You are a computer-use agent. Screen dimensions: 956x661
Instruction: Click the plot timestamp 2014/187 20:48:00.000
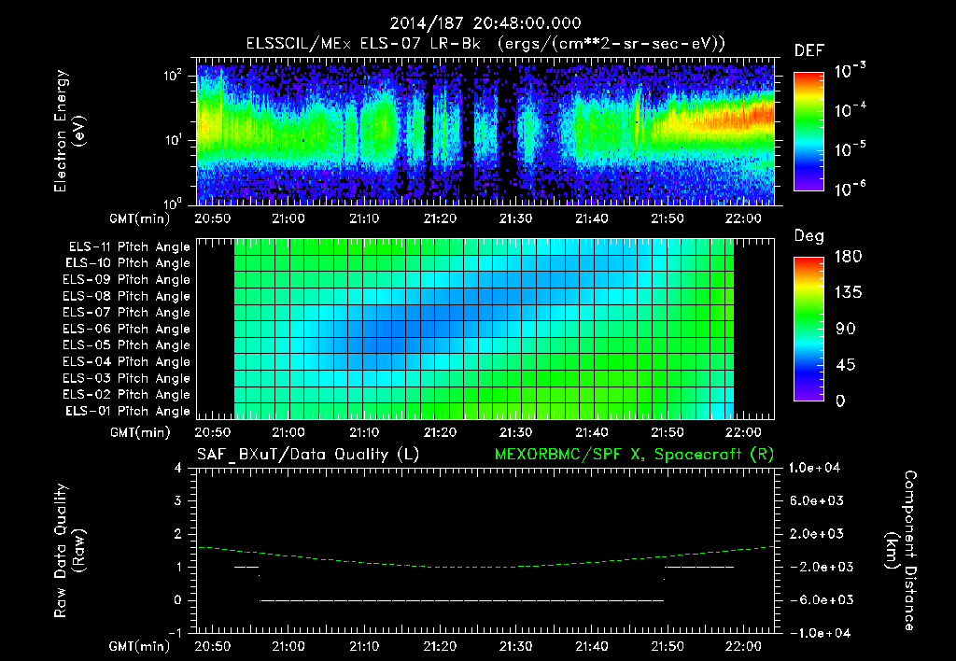485,23
